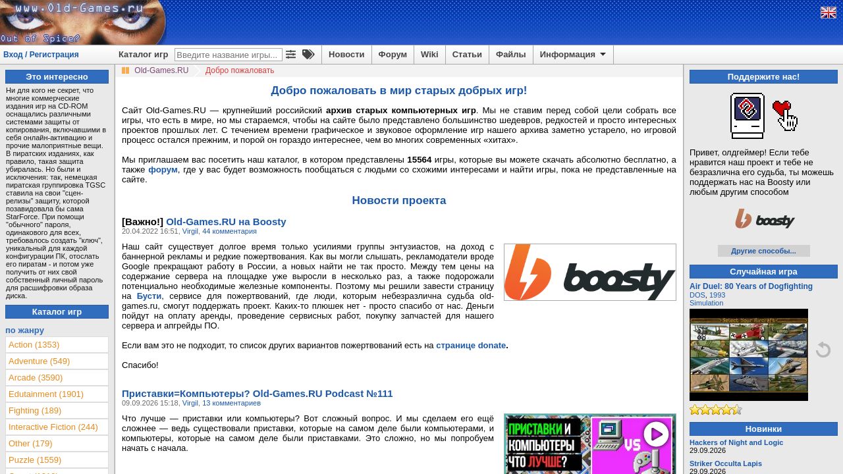Open Podcast №111 news title

tap(257, 394)
